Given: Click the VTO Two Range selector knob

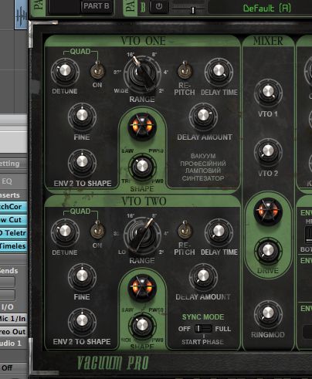Looking at the screenshot, I should 142,235.
